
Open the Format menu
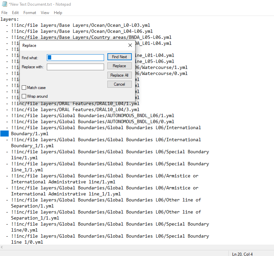coord(30,13)
